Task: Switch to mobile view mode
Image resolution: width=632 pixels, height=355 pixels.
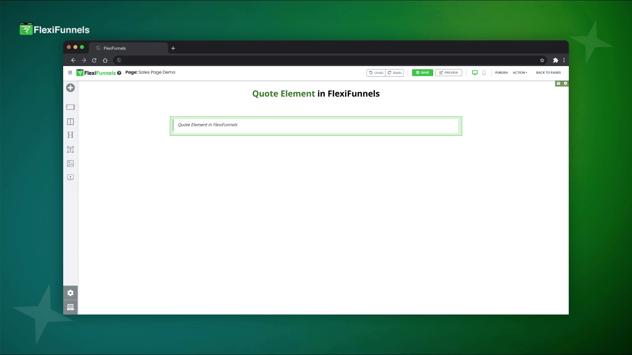Action: [484, 73]
